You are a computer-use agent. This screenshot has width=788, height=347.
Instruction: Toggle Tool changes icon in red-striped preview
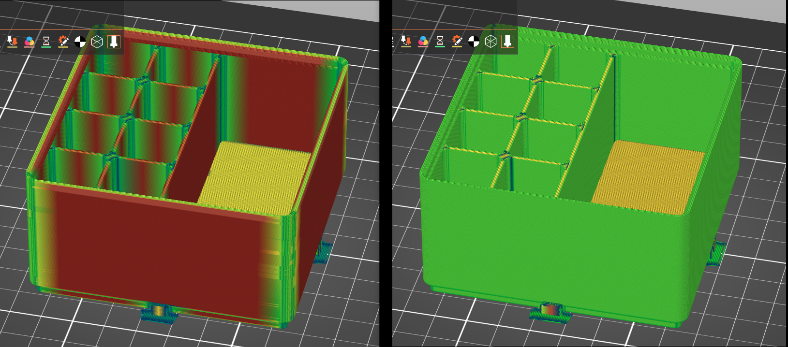13,42
